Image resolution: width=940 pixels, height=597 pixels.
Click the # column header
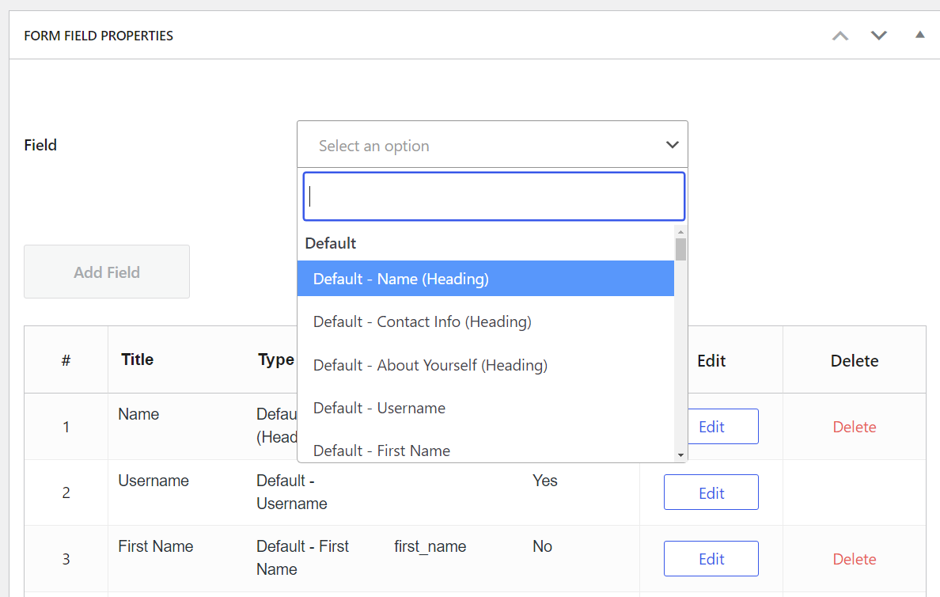point(66,360)
